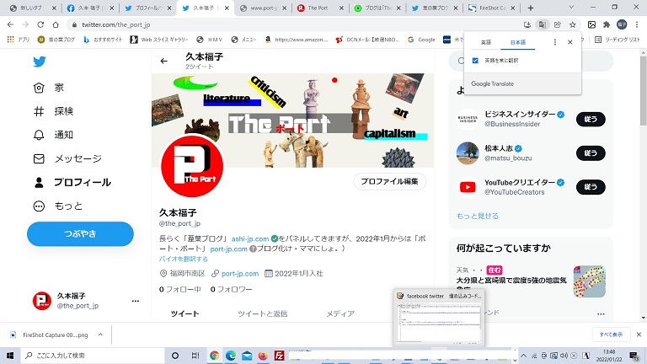Image resolution: width=647 pixels, height=364 pixels.
Task: Show hidden system tray icons chevron
Action: [x=524, y=356]
